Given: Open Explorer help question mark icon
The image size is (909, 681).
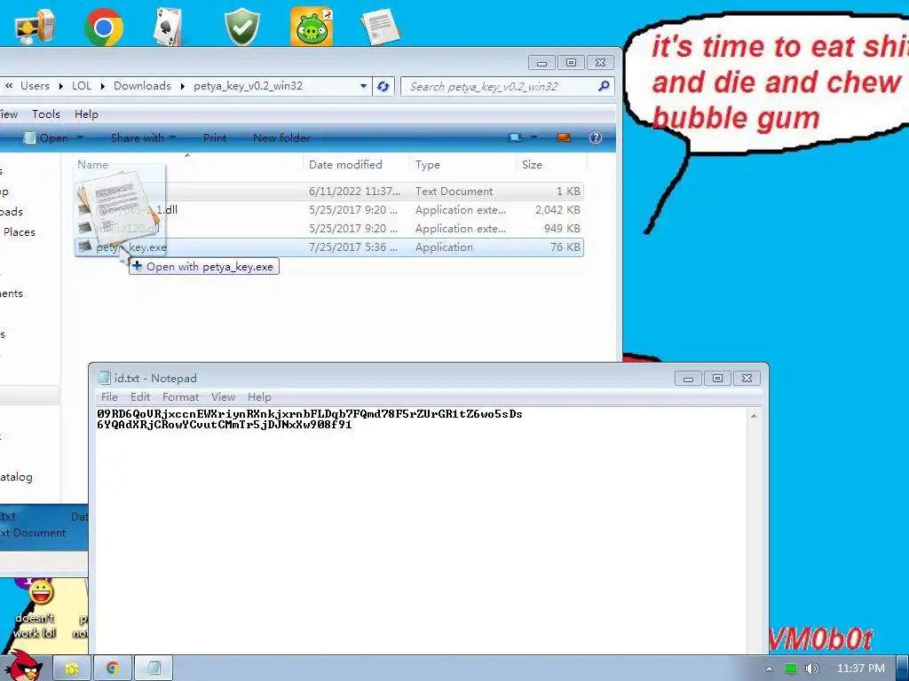Looking at the screenshot, I should [596, 137].
